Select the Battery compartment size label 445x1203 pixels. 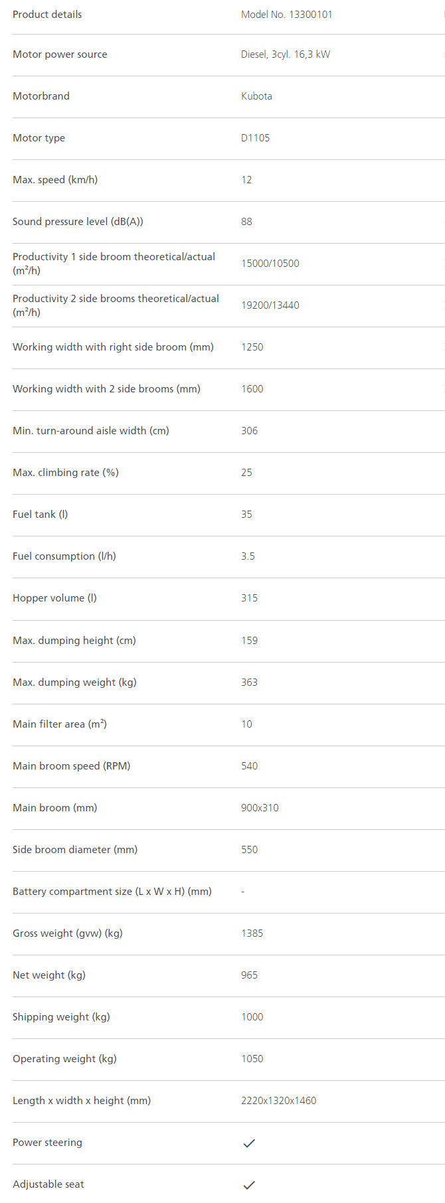tap(112, 892)
